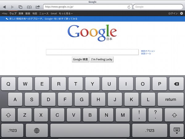Viewport: 185px width, 139px height.
Task: Tap the O key
Action: tap(143, 84)
